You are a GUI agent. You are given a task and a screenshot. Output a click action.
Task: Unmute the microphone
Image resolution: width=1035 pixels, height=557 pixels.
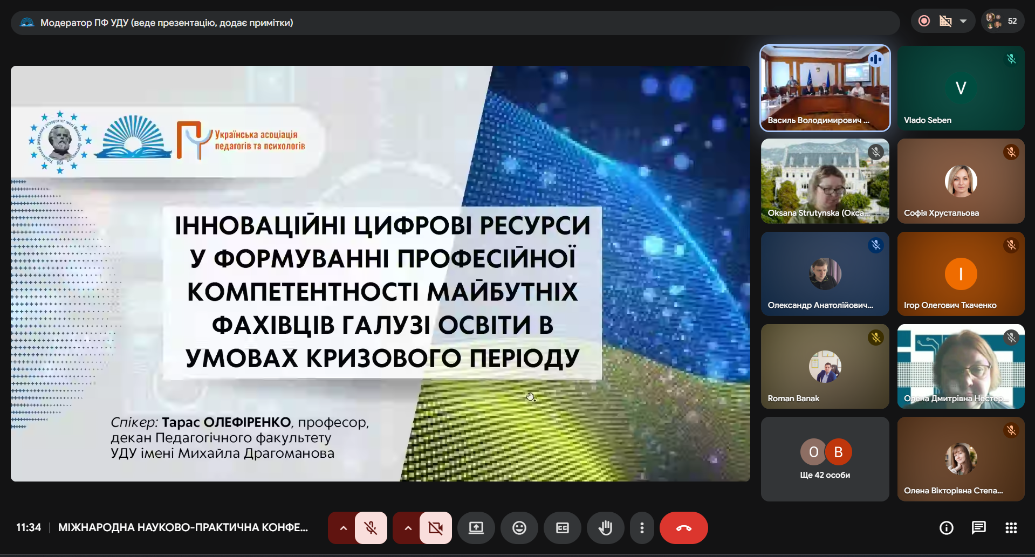[x=371, y=528]
